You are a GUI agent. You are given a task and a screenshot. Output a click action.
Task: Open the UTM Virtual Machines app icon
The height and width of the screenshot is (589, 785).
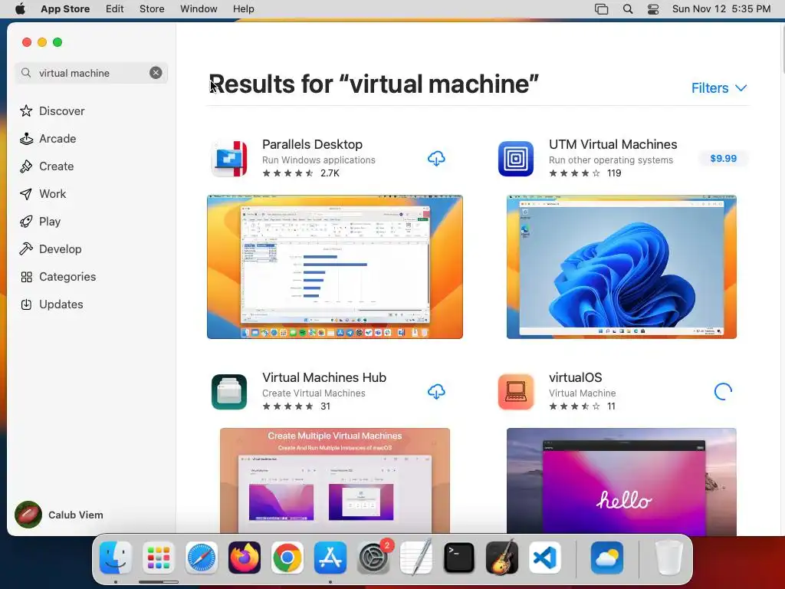(516, 159)
